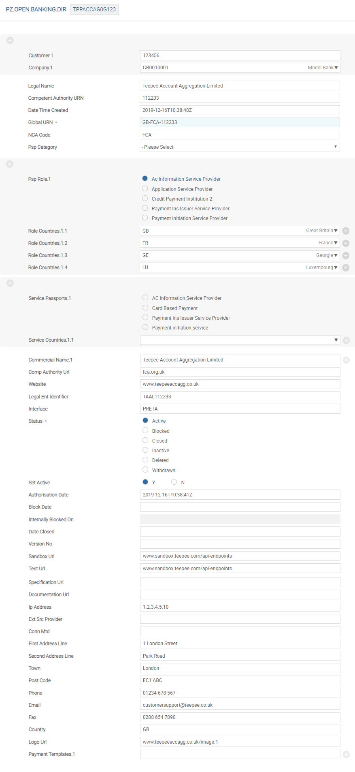Viewport: 355px width, 772px height.
Task: Click the plus icon above Service Passports.1
Action: pyautogui.click(x=10, y=283)
